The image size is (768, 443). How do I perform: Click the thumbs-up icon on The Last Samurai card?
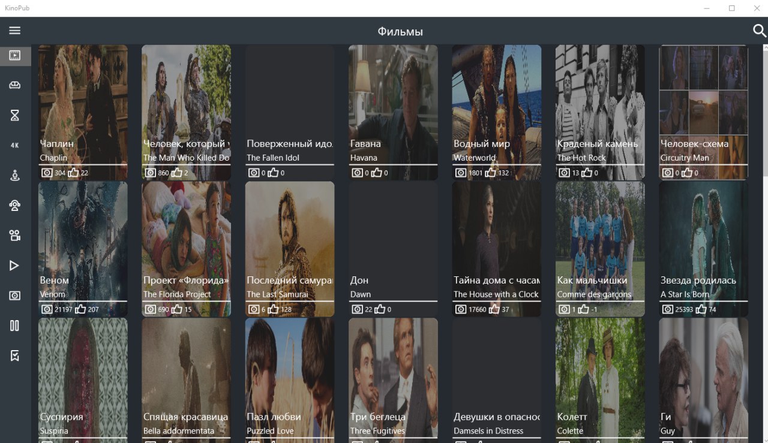point(273,309)
